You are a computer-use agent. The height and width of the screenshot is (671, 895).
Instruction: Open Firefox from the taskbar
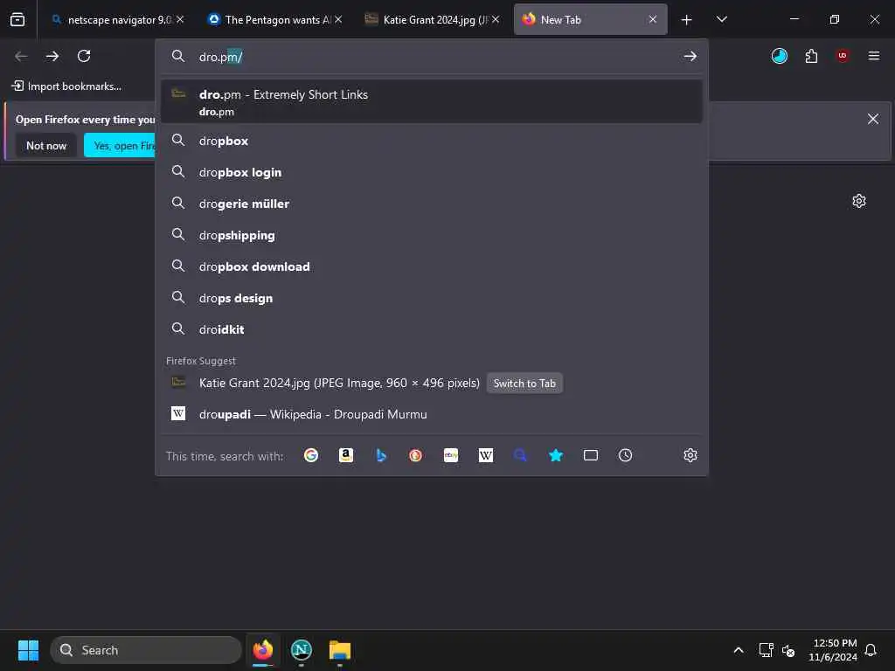[x=262, y=650]
